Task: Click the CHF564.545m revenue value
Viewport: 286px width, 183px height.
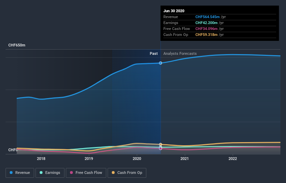Action: 207,17
